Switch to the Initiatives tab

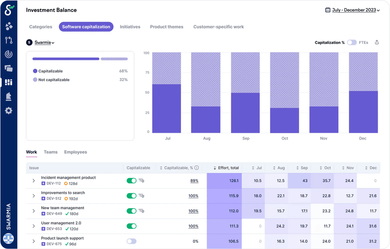tap(130, 27)
